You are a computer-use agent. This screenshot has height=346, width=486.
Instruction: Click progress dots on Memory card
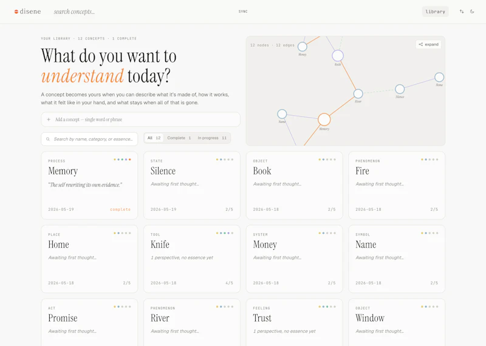(122, 159)
